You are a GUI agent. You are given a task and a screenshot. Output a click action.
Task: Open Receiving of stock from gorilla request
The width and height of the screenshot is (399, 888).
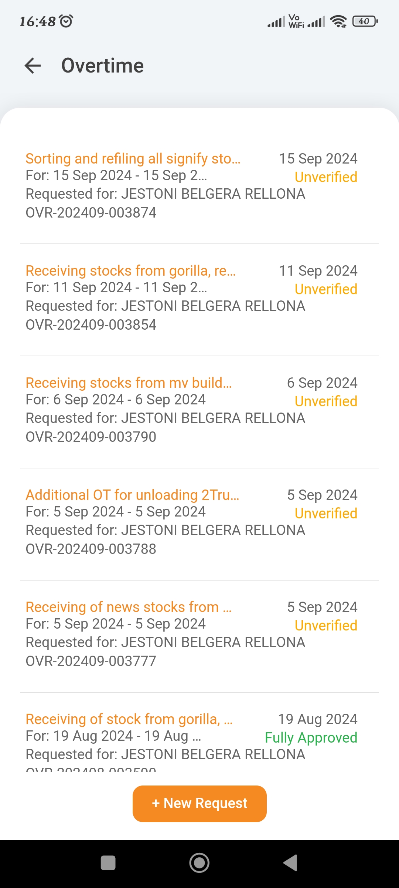tap(129, 719)
